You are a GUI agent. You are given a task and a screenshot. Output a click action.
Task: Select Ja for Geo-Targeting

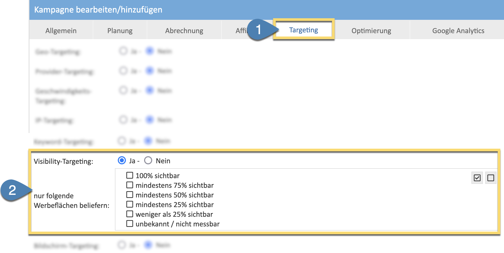click(x=123, y=51)
